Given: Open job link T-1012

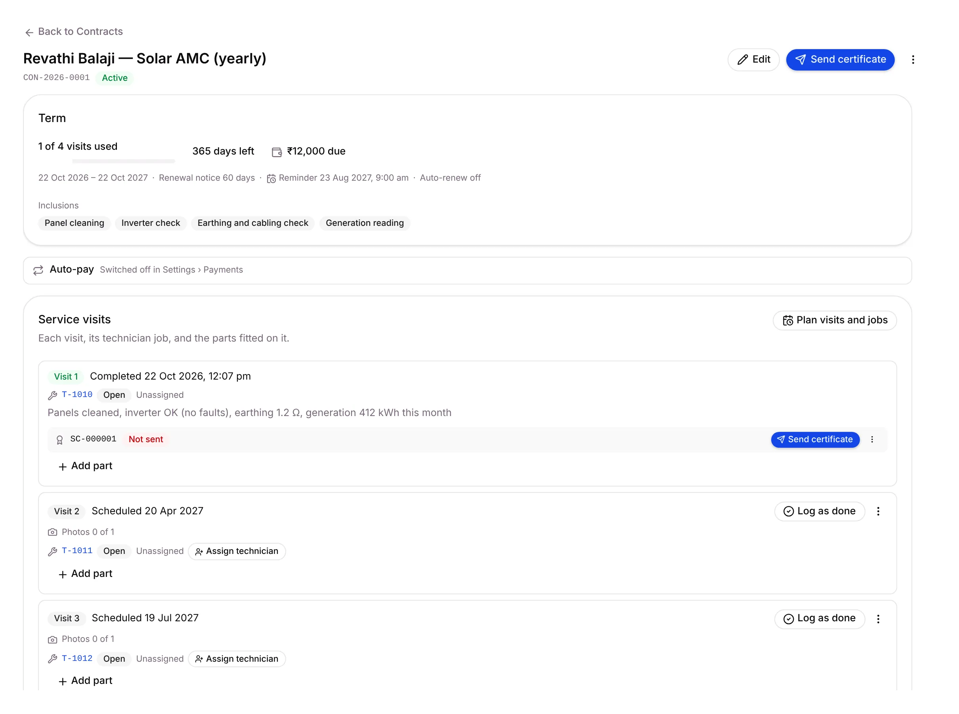Looking at the screenshot, I should [x=77, y=658].
